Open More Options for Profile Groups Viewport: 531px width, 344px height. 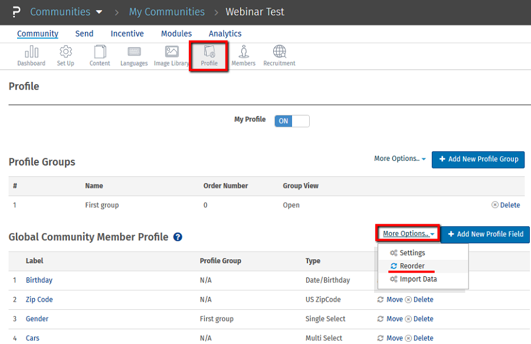399,158
